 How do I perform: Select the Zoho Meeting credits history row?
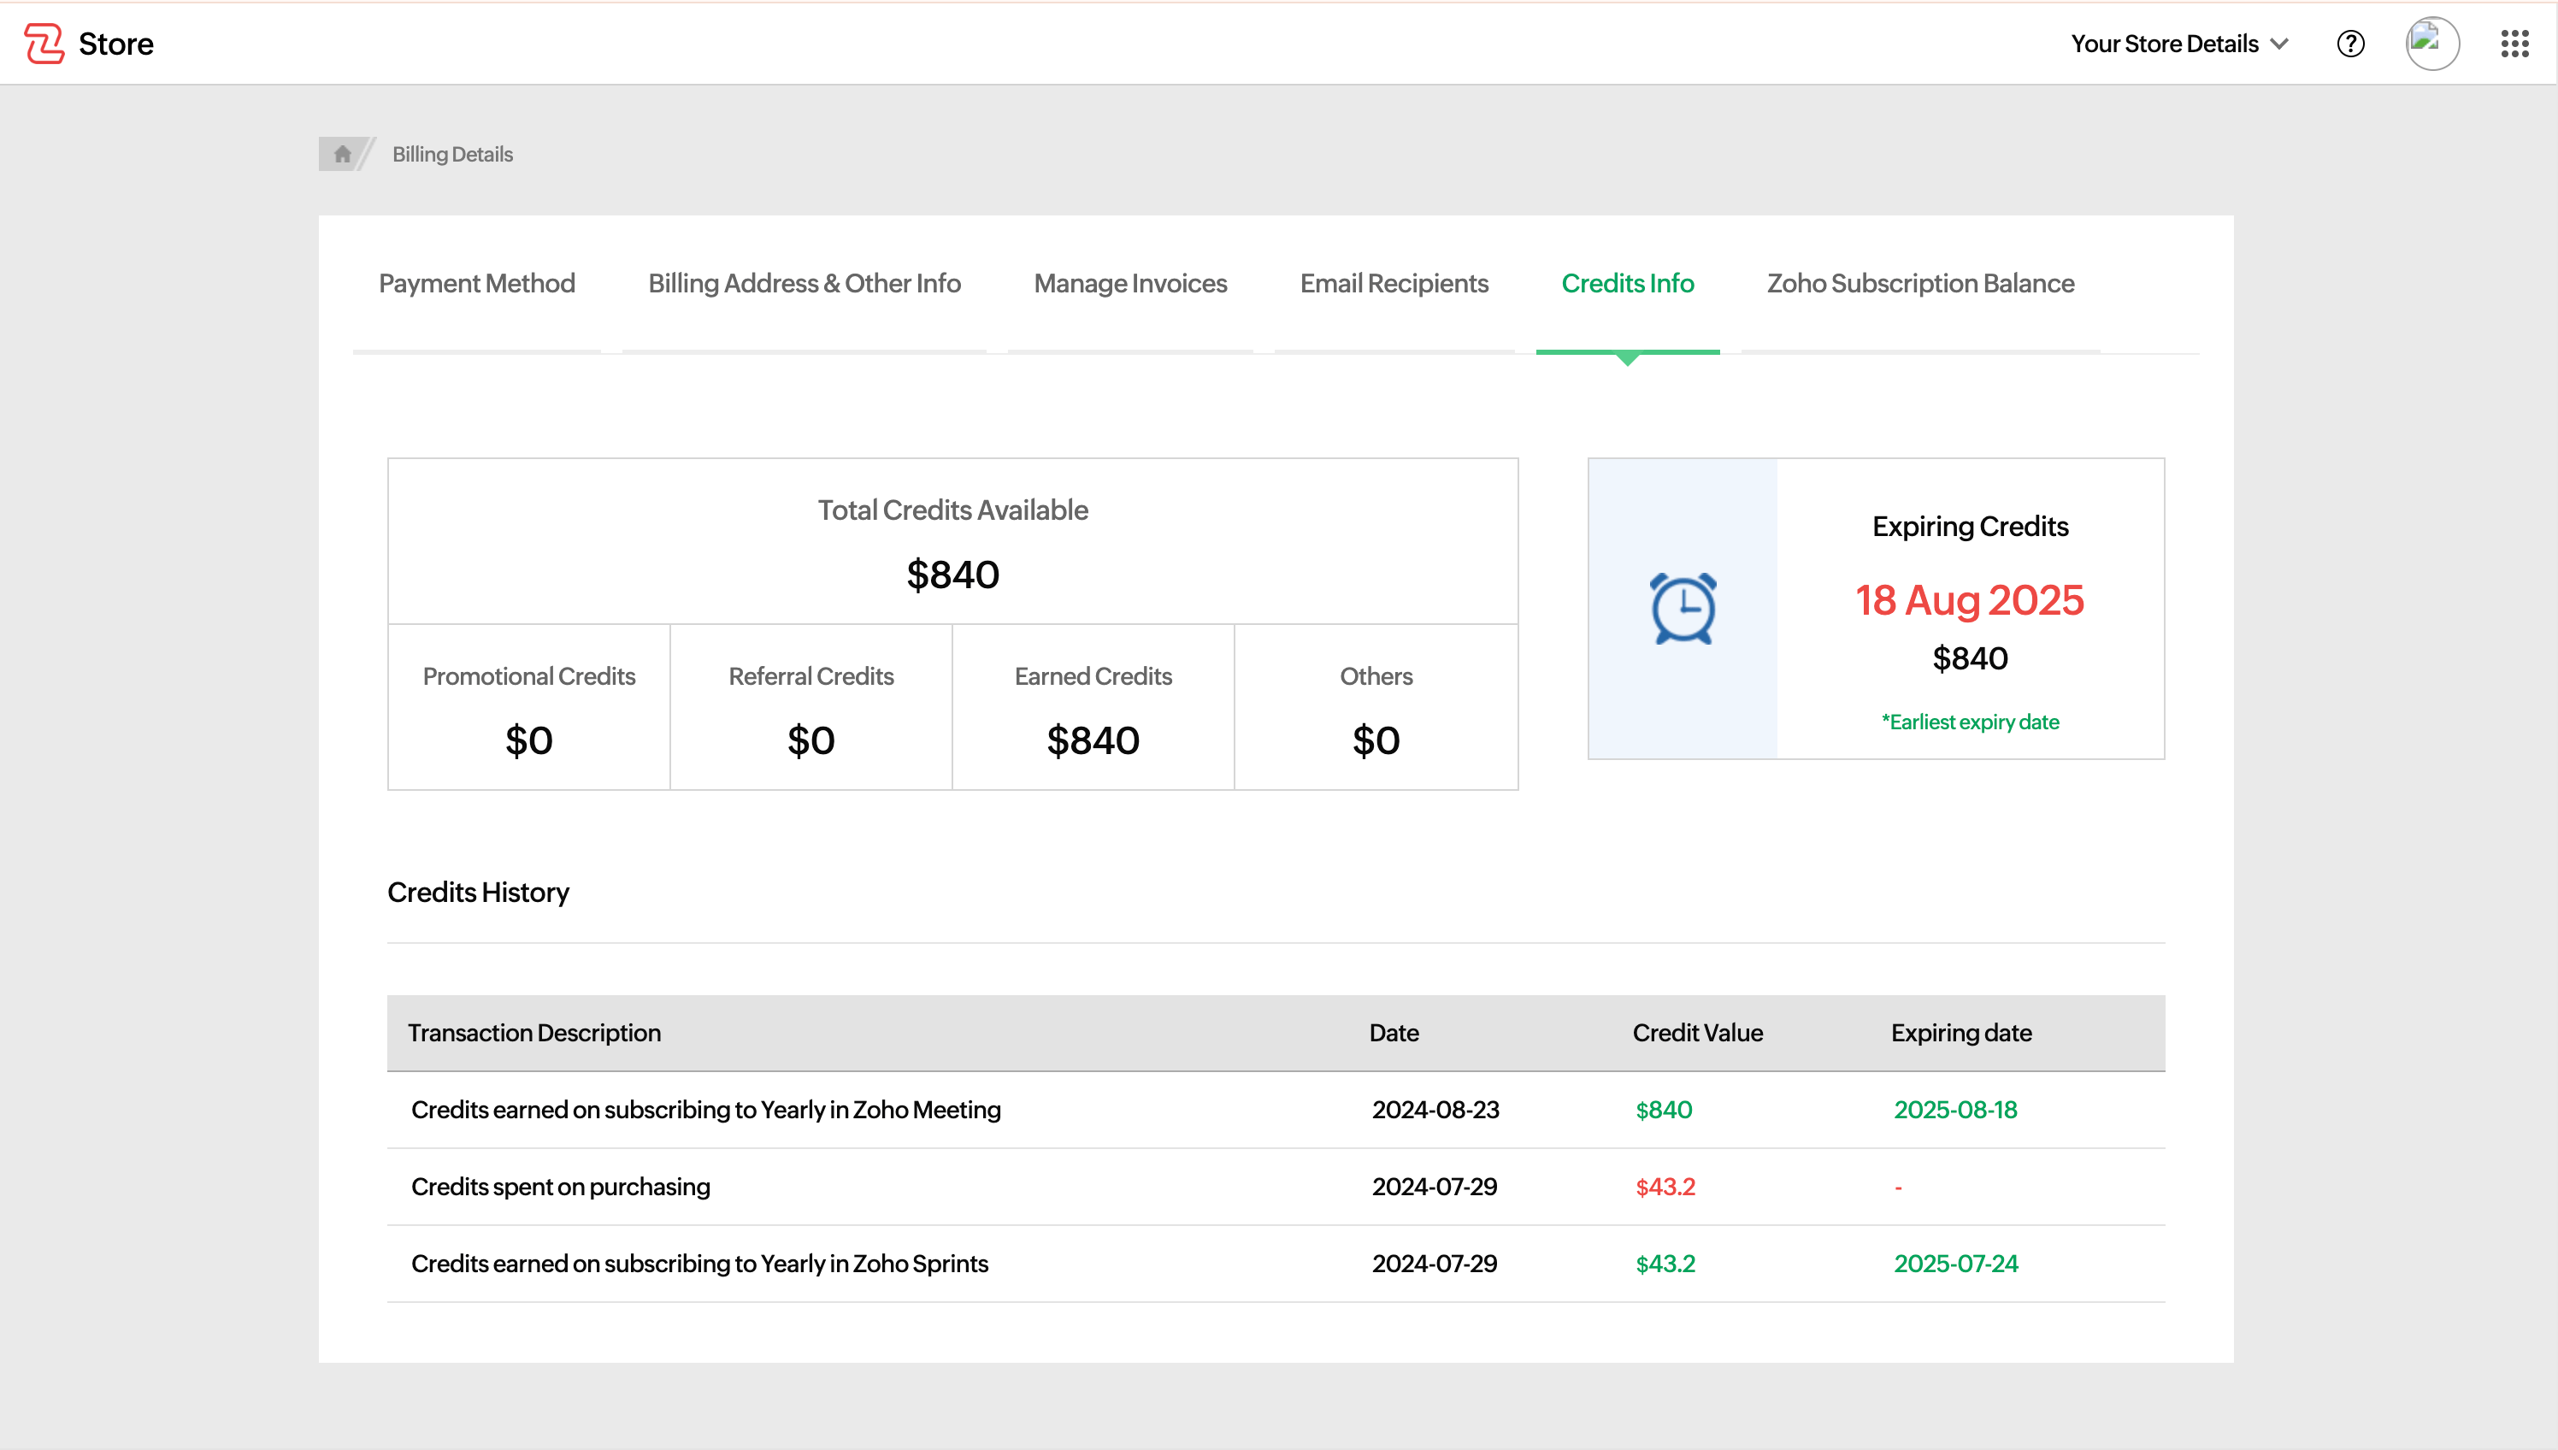point(706,1110)
